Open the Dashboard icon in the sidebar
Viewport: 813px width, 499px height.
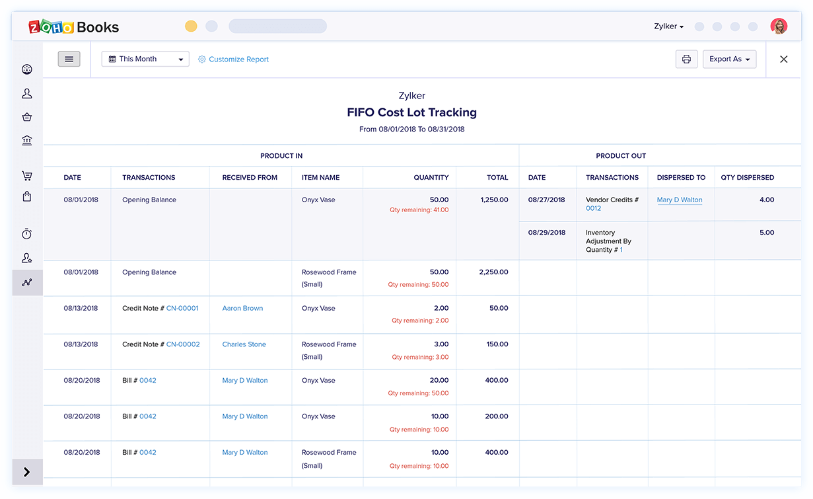27,69
